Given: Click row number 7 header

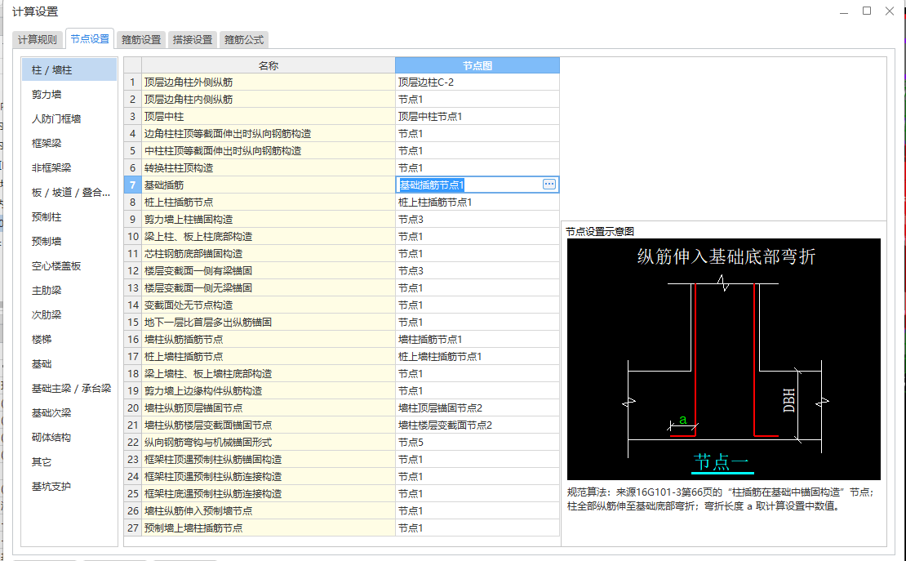Looking at the screenshot, I should click(x=132, y=185).
